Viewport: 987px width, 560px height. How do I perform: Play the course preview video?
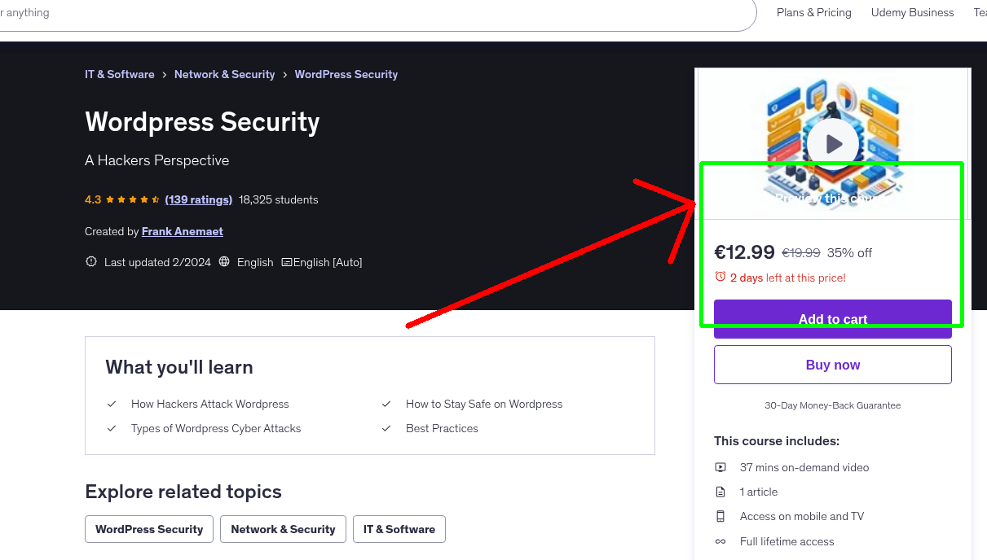tap(832, 143)
